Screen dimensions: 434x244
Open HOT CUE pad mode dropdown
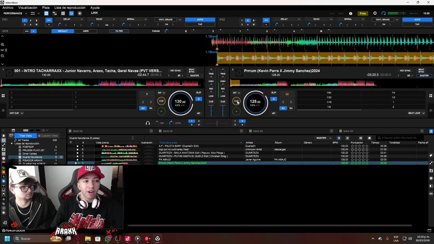pos(16,113)
